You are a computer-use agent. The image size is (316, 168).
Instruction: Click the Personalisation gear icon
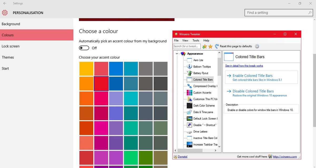click(x=5, y=13)
